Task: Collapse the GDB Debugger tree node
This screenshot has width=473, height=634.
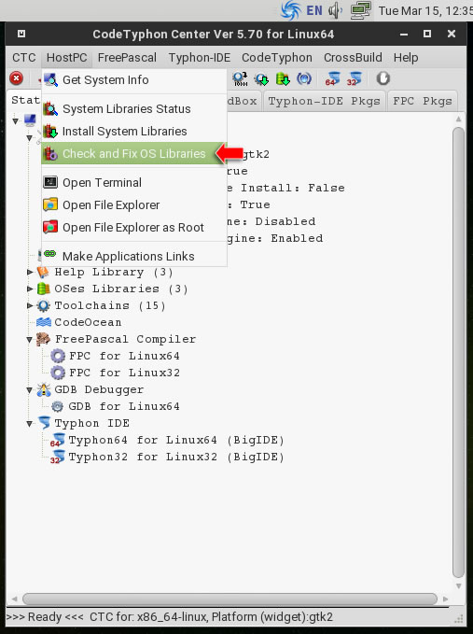Action: [30, 390]
